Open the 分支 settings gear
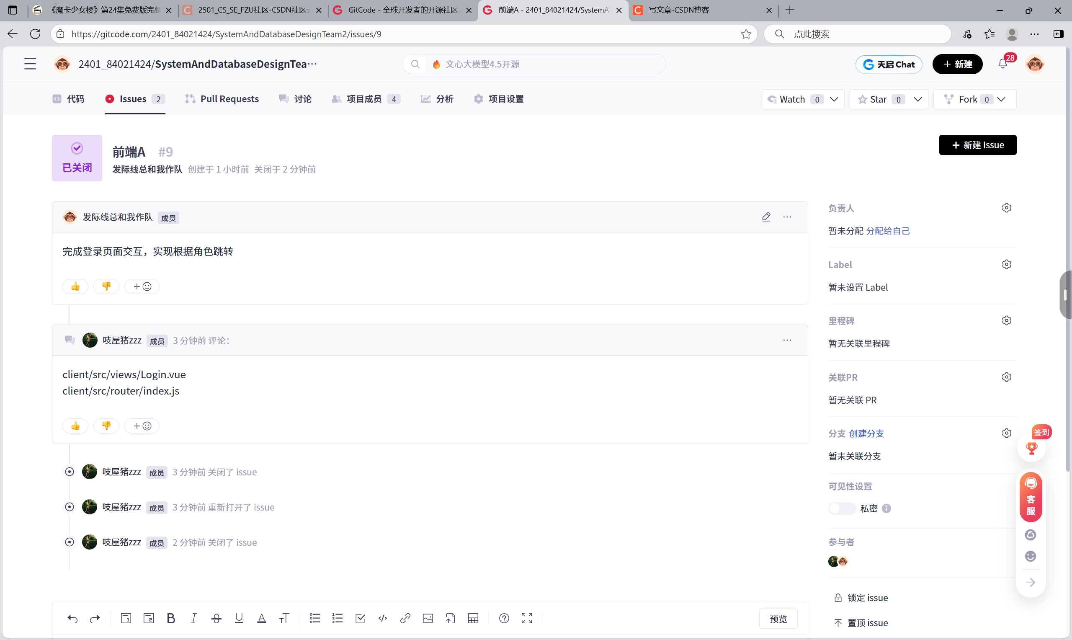 1007,433
